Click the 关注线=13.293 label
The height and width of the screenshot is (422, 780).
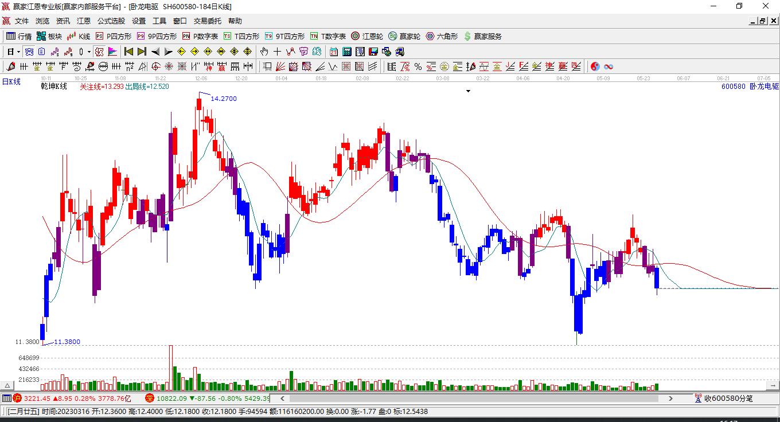point(102,87)
